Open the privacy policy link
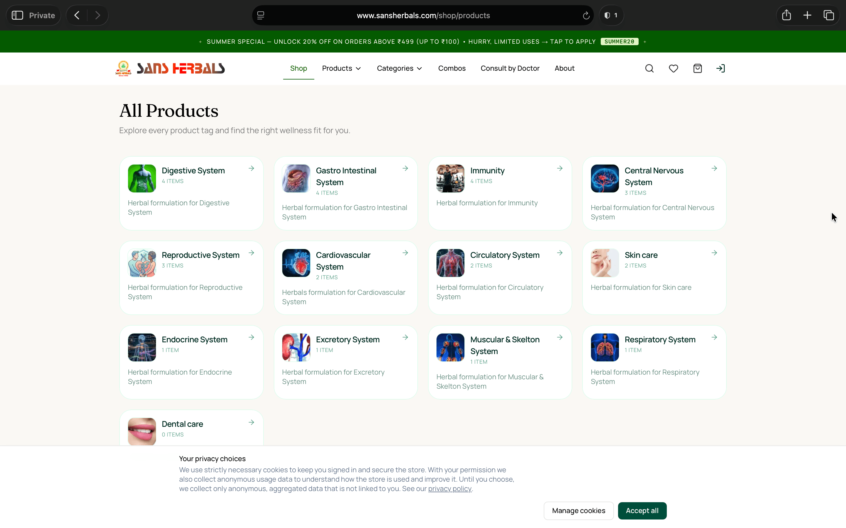The width and height of the screenshot is (846, 528). (449, 489)
